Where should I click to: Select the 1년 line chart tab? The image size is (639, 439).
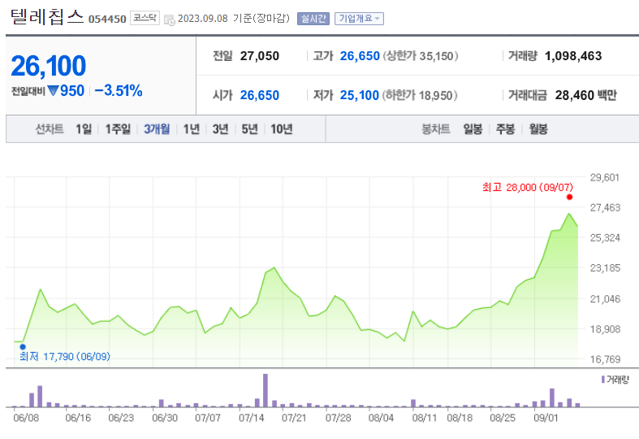[x=192, y=129]
